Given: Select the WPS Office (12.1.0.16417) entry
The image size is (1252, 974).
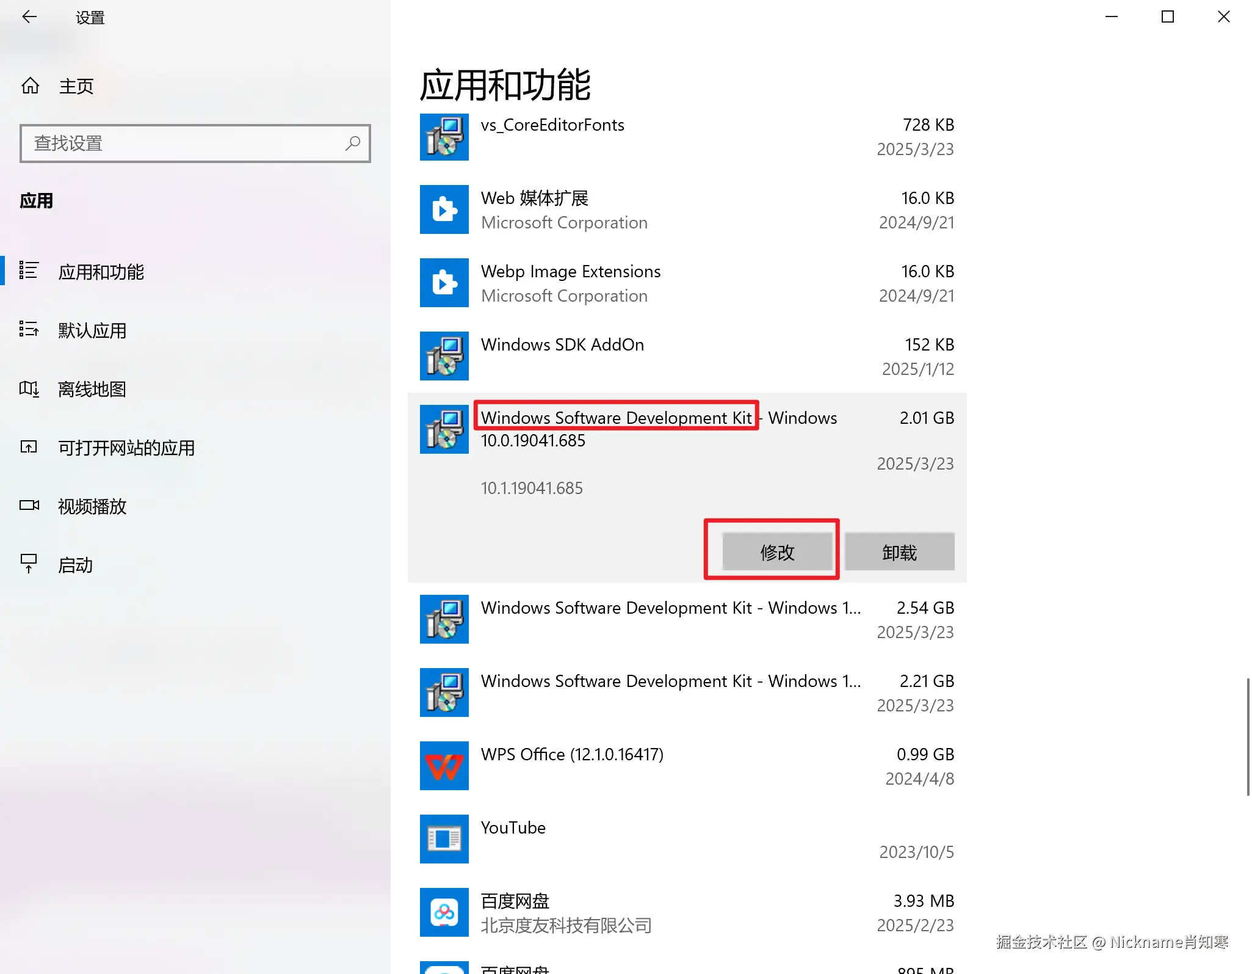Looking at the screenshot, I should 572,754.
